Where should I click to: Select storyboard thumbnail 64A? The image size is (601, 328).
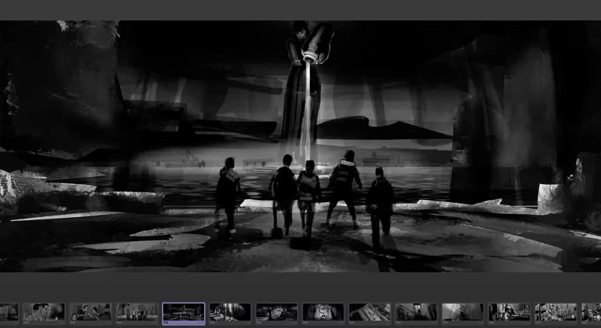coord(510,314)
